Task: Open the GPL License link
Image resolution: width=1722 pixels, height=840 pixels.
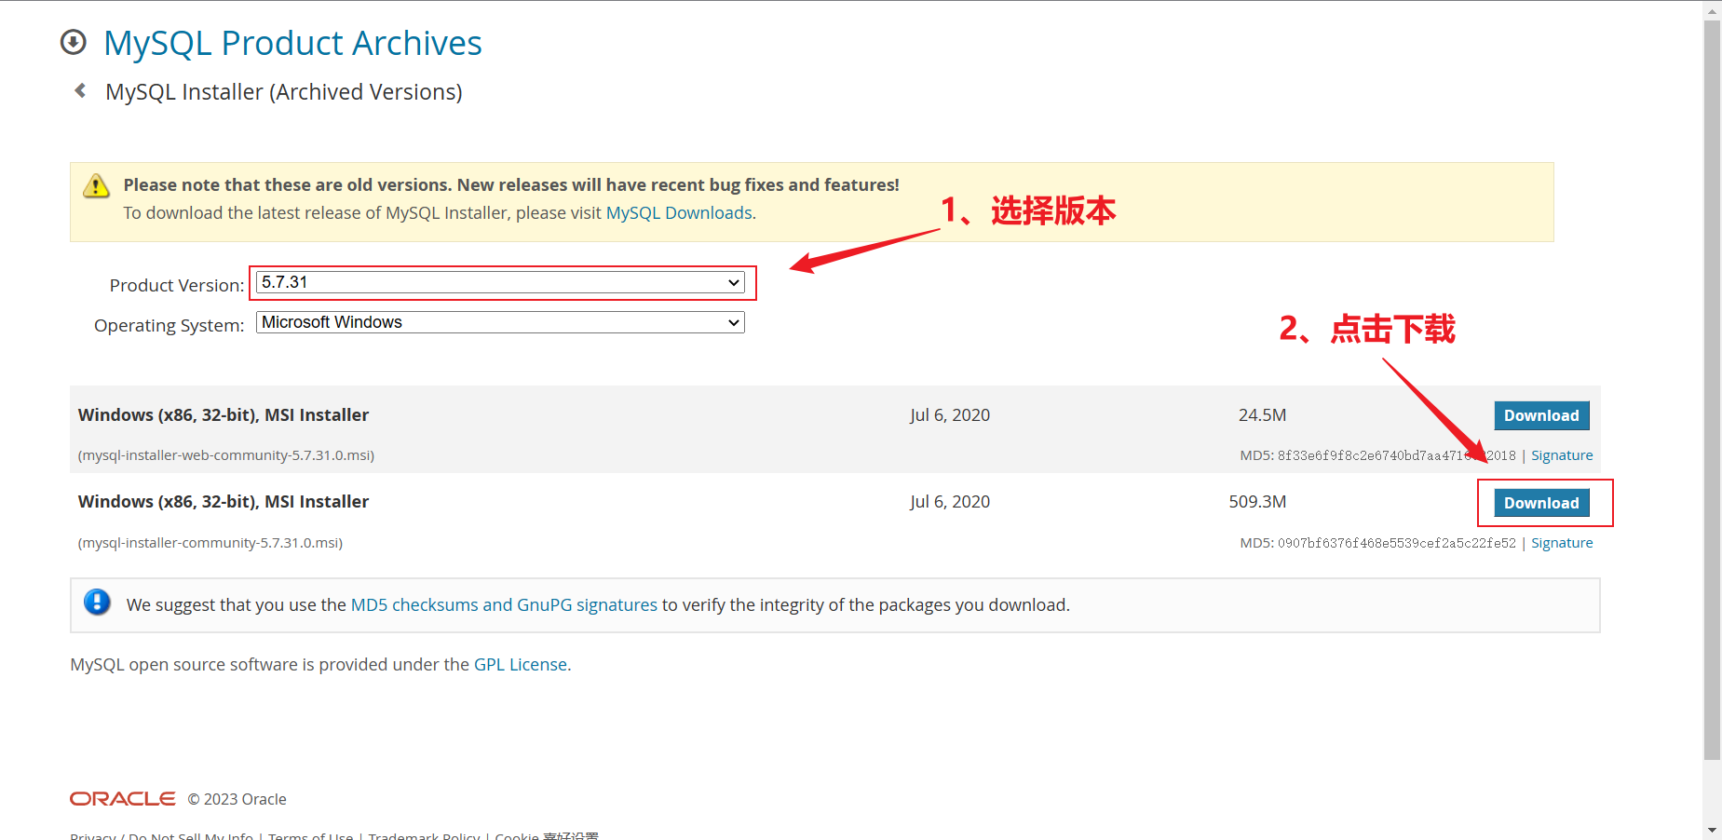Action: pyautogui.click(x=521, y=665)
